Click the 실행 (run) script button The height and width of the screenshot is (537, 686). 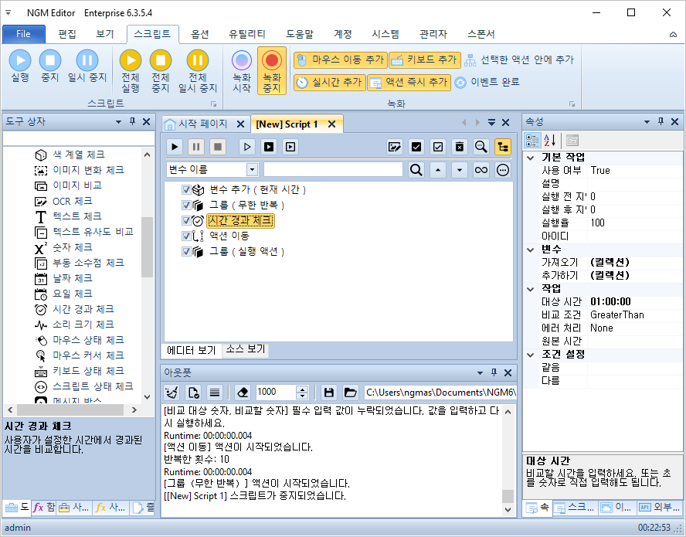coord(20,66)
